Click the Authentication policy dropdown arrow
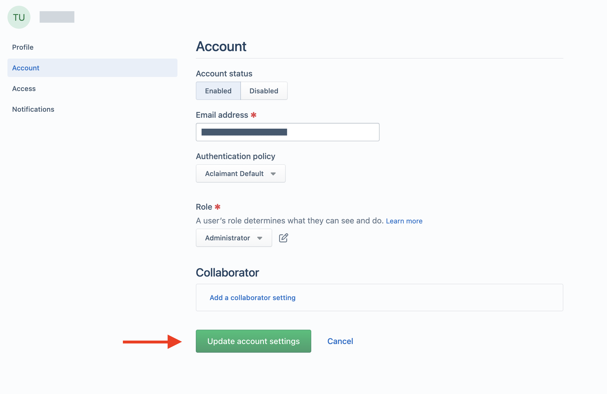This screenshot has width=607, height=394. coord(273,174)
